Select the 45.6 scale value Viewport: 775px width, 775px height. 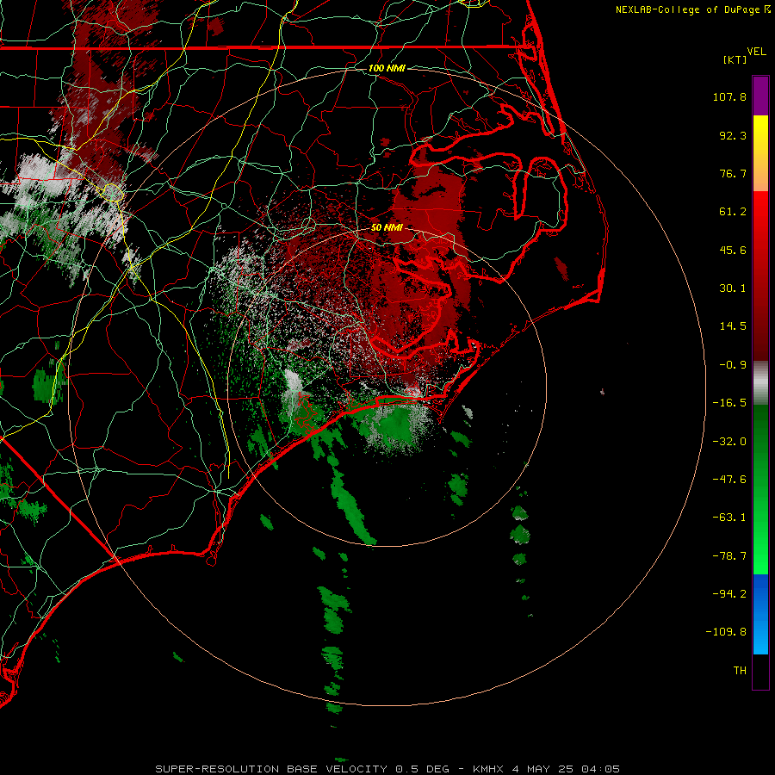coord(733,250)
